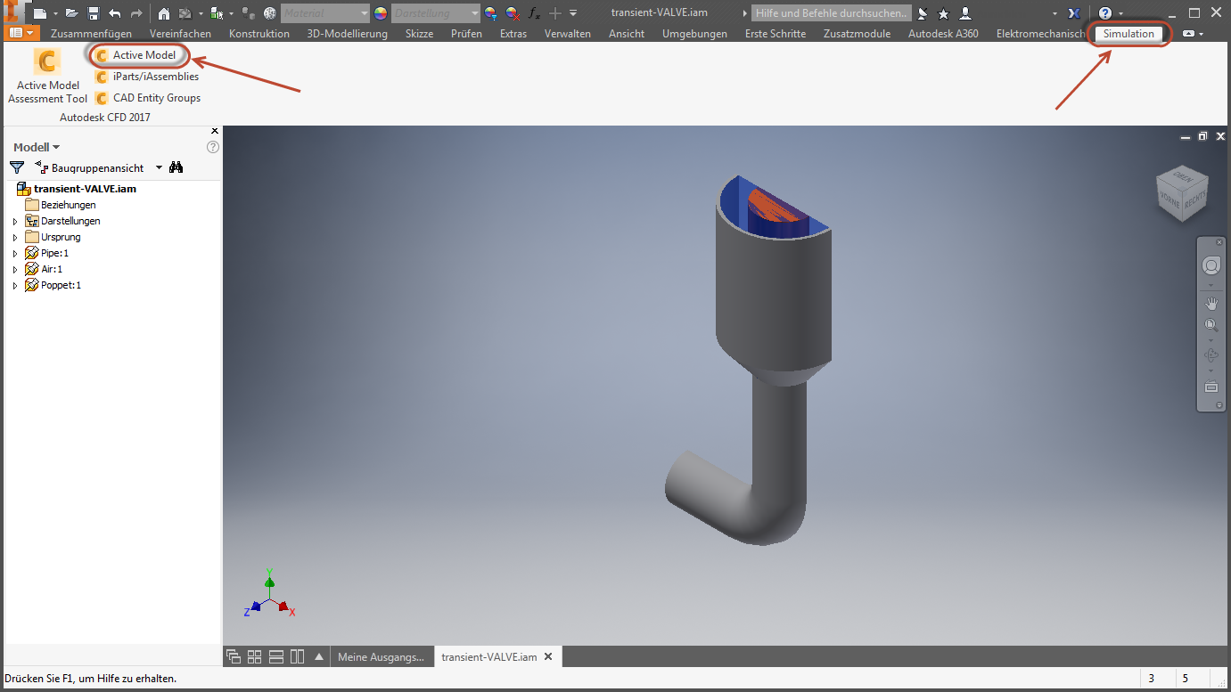Launch Active Model in Autodesk CFD
1231x692 pixels.
(138, 55)
